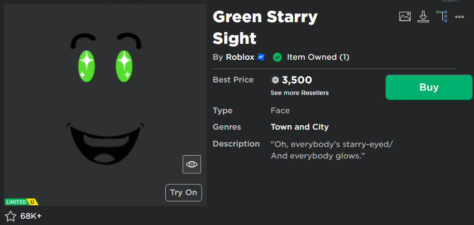Click the download arrow icon

tap(423, 16)
